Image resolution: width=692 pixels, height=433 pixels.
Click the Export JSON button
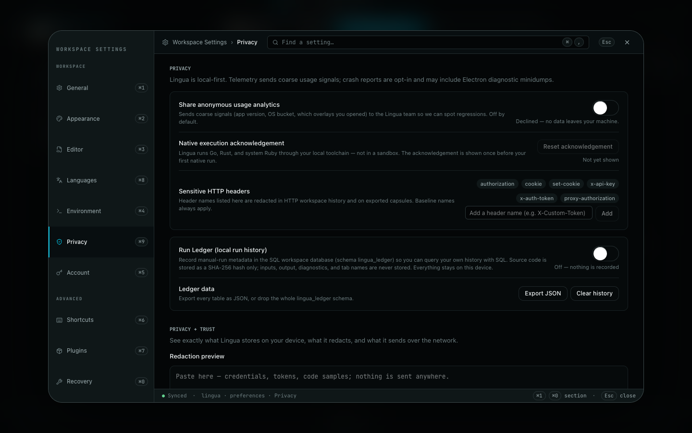(x=543, y=293)
